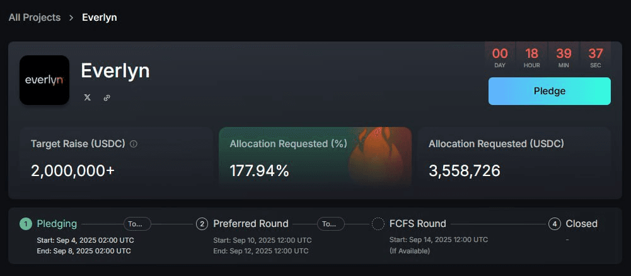Click the Allocation Requested (%) card
Viewport: 631px width, 276px height.
click(x=315, y=157)
